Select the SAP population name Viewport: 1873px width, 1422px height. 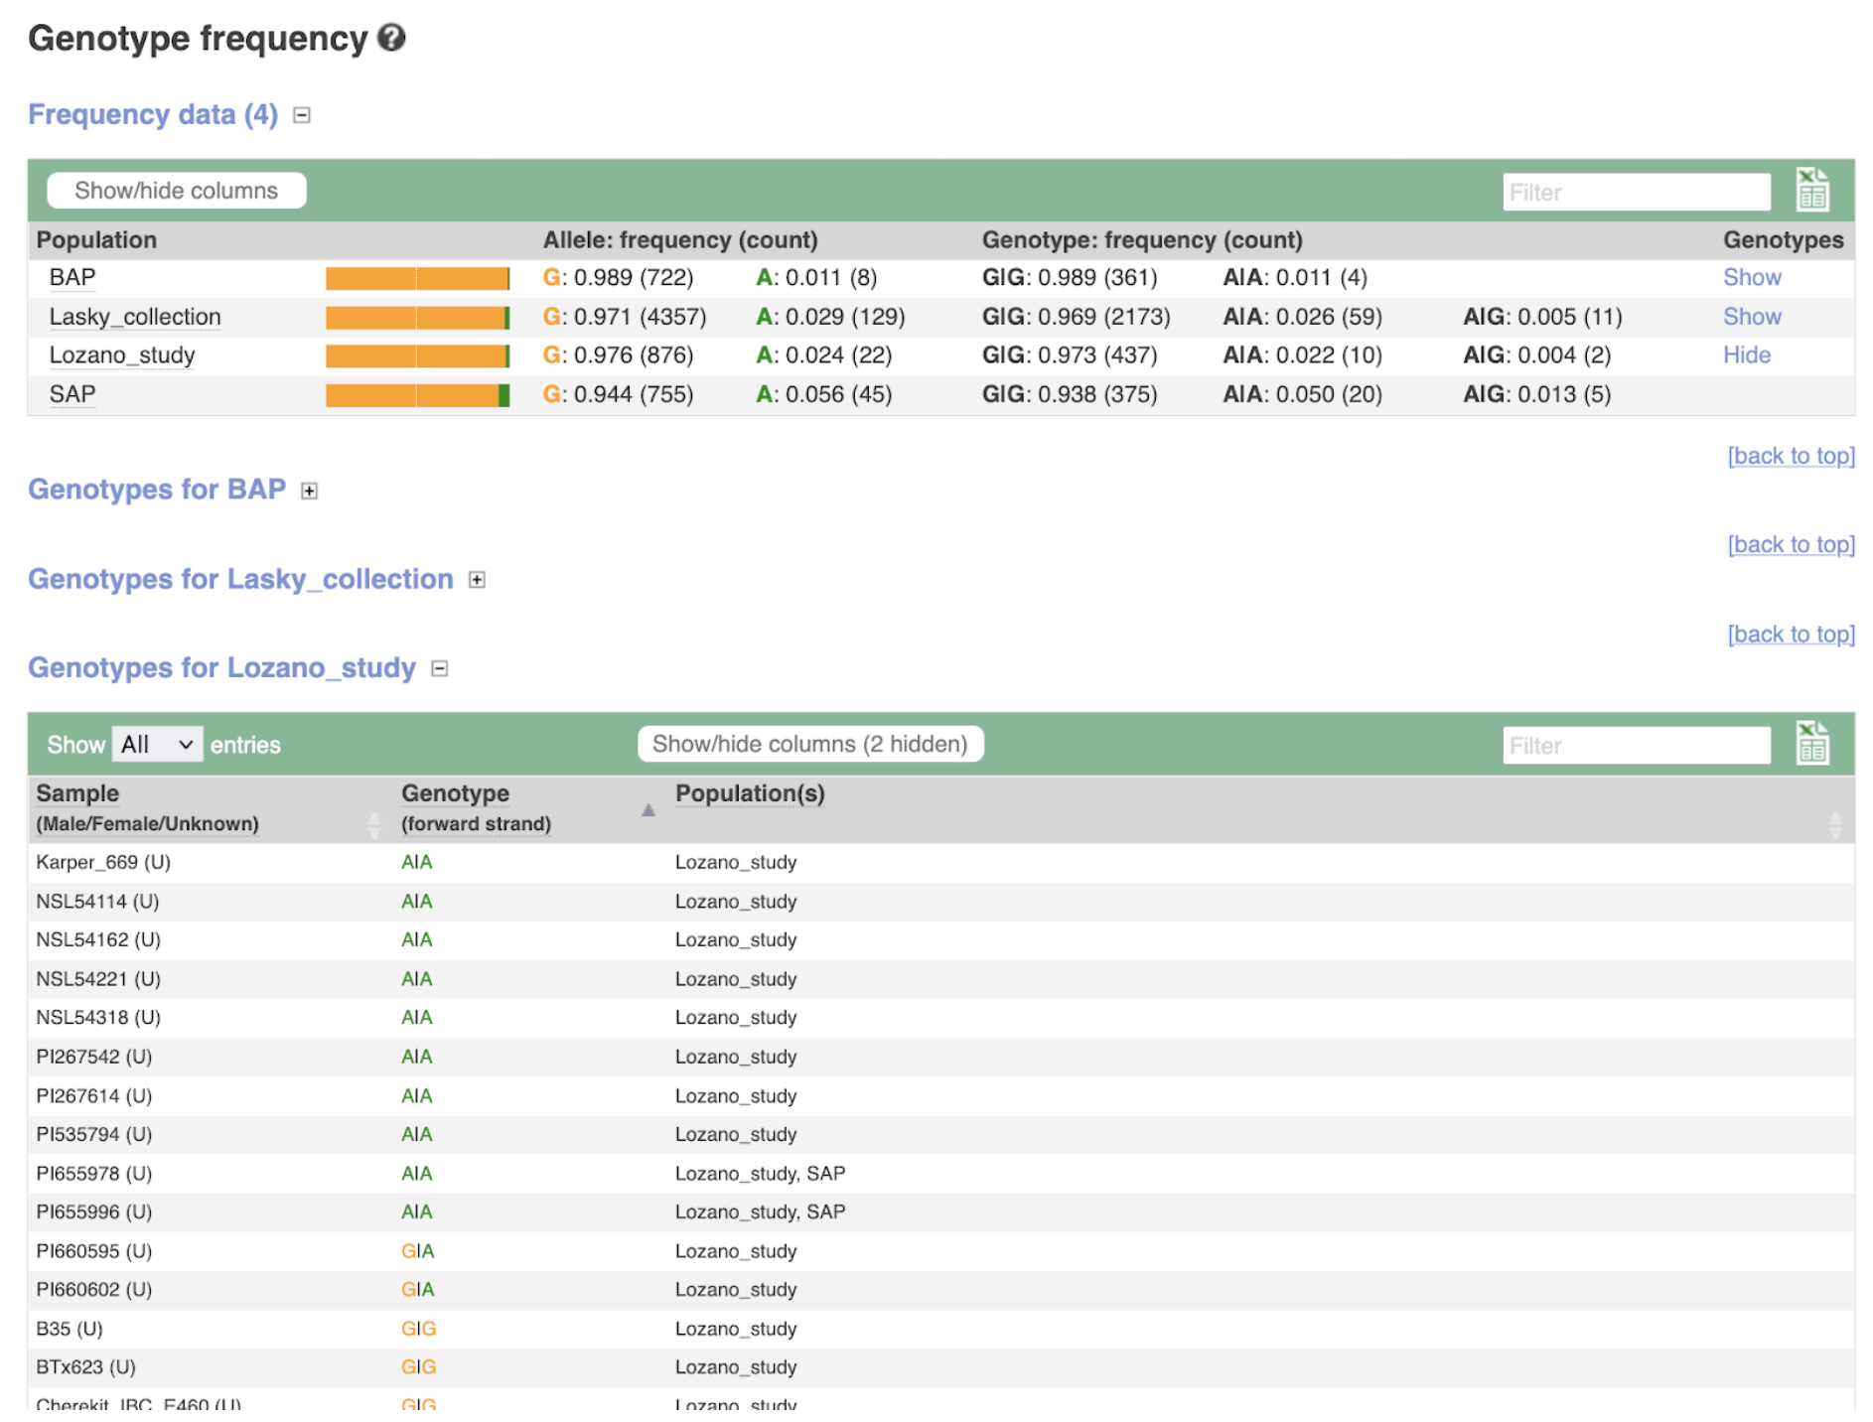point(72,394)
